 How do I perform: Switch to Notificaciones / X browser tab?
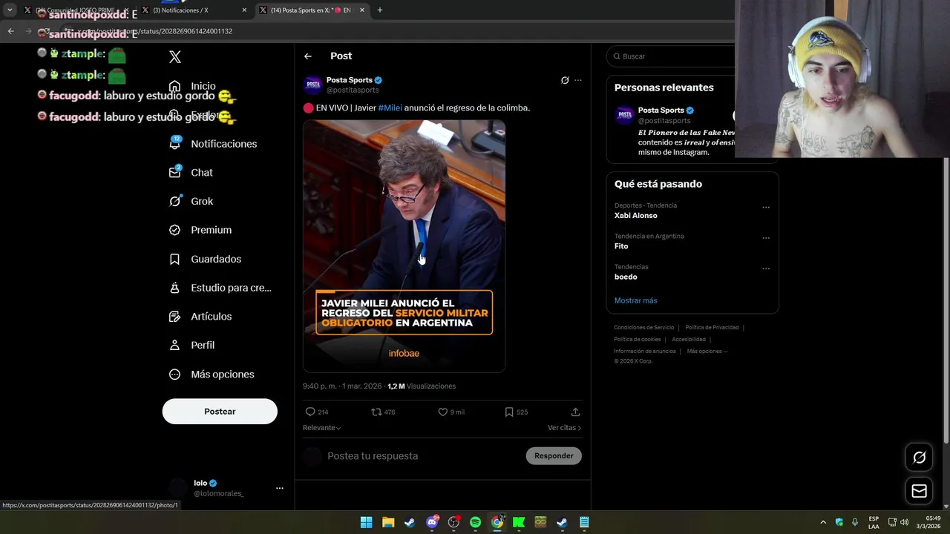[194, 10]
